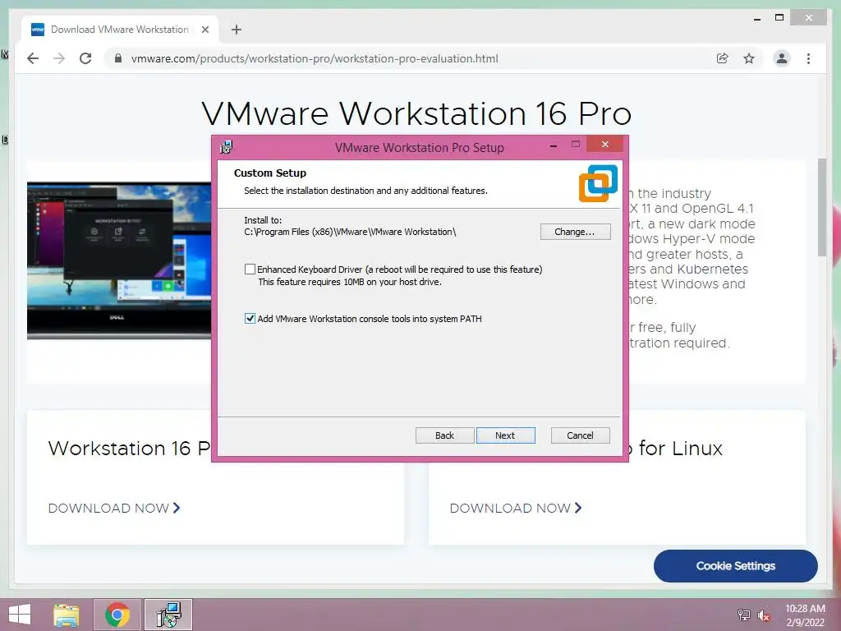
Task: Switch to Chrome in the taskbar
Action: pyautogui.click(x=117, y=615)
